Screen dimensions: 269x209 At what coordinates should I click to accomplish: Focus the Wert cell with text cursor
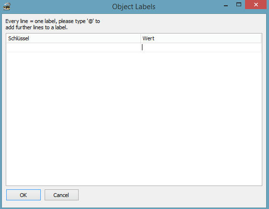(201, 47)
